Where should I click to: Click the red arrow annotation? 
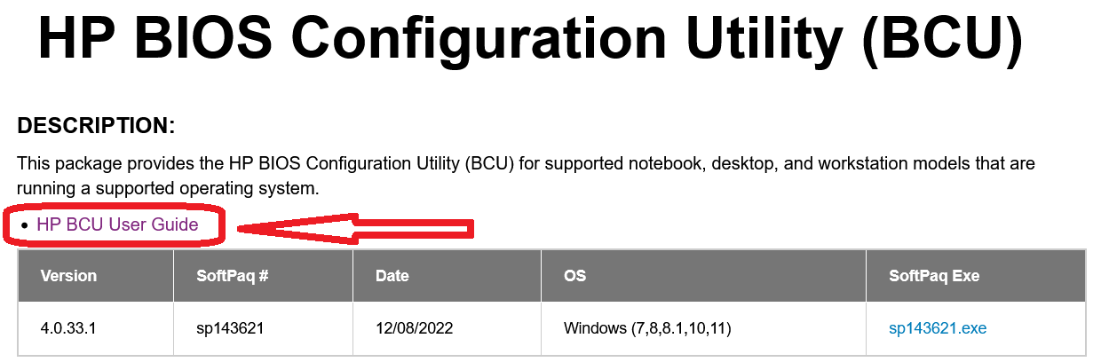pyautogui.click(x=355, y=230)
